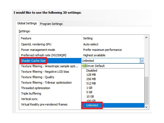Set cache size to 1 GB

89,88
